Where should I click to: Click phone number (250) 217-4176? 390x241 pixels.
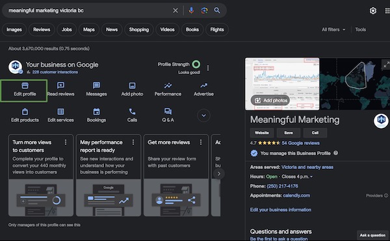coord(282,186)
